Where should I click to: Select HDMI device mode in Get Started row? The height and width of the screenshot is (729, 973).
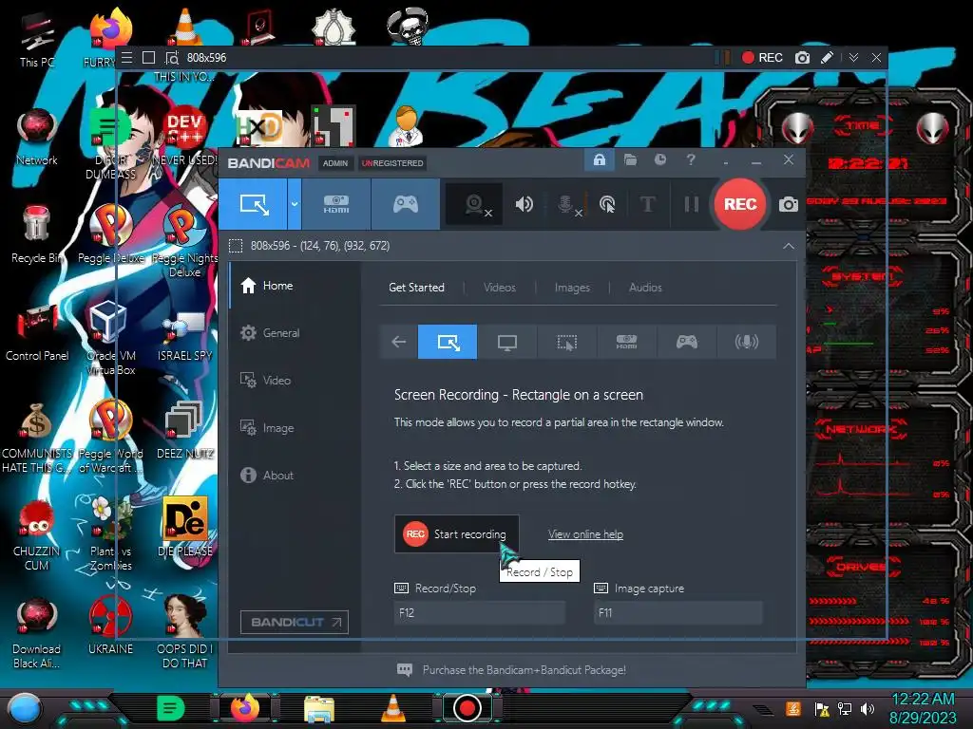(x=626, y=342)
